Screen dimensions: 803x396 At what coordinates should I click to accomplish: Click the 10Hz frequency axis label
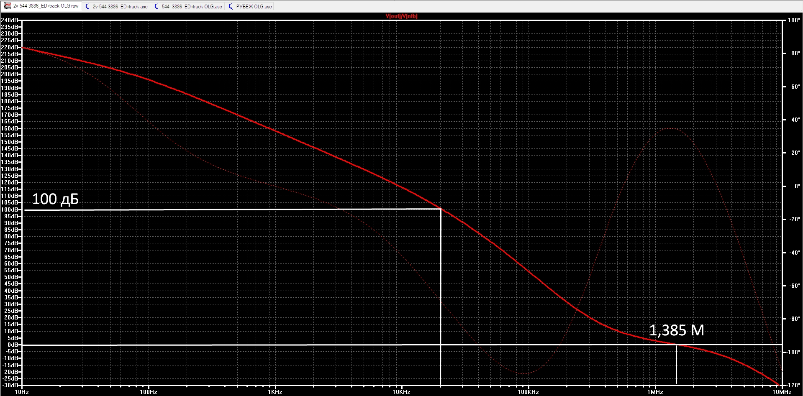point(22,392)
